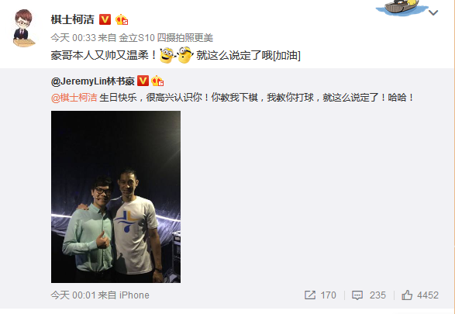Click the crown membership badge beside 棋士柯洁
The height and width of the screenshot is (314, 455).
(122, 19)
